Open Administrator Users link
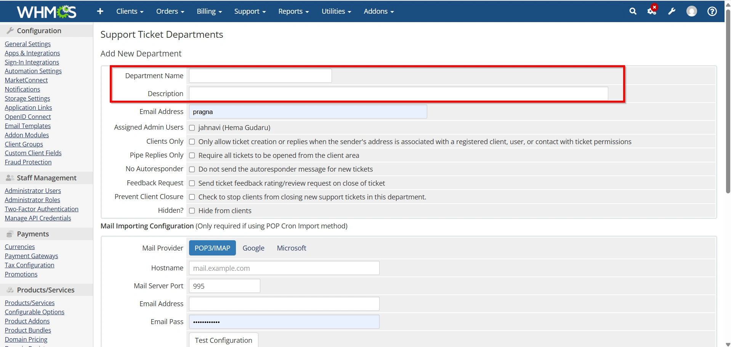 click(33, 191)
